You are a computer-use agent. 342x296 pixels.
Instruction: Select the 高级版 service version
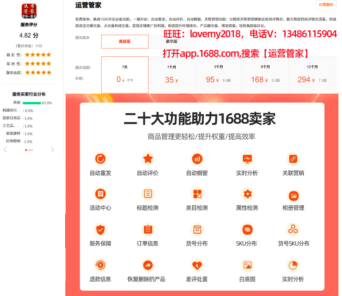coord(125,42)
